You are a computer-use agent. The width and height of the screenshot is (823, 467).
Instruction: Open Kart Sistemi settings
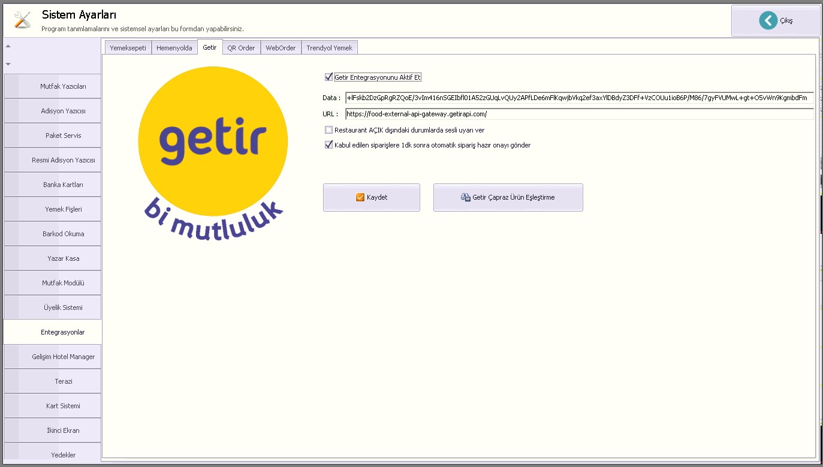point(53,406)
